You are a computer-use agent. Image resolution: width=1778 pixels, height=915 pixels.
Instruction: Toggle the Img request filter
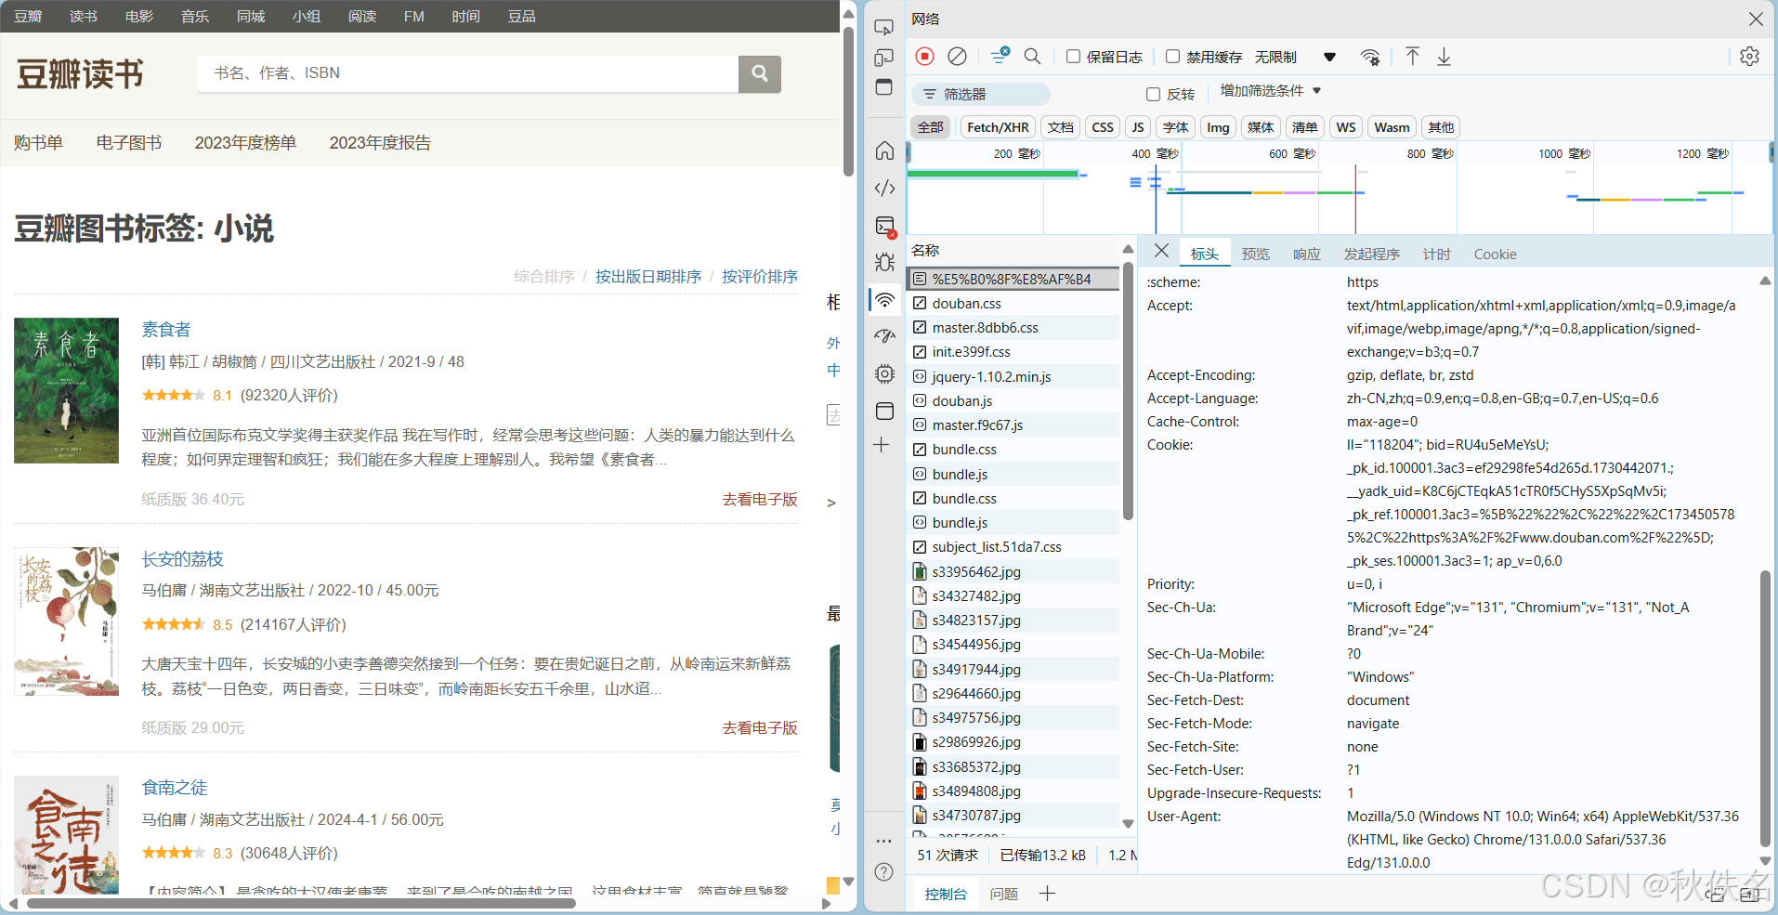[x=1218, y=127]
